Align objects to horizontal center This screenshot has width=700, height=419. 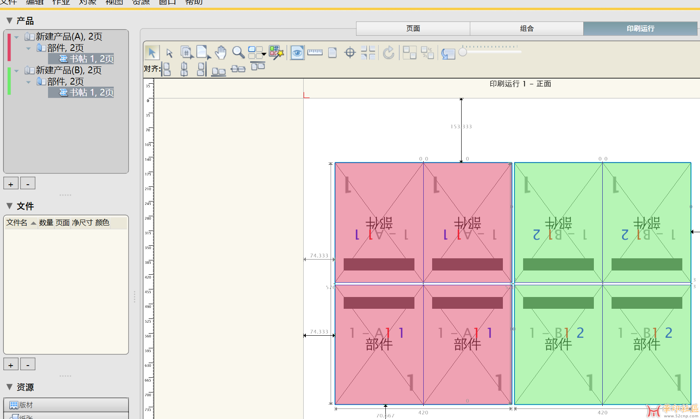tap(184, 69)
